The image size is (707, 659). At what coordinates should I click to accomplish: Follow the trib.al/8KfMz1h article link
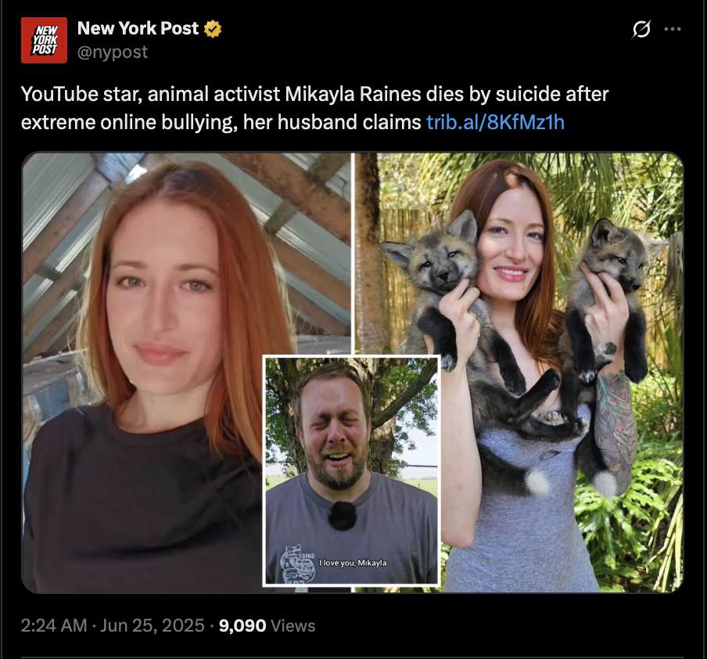495,122
